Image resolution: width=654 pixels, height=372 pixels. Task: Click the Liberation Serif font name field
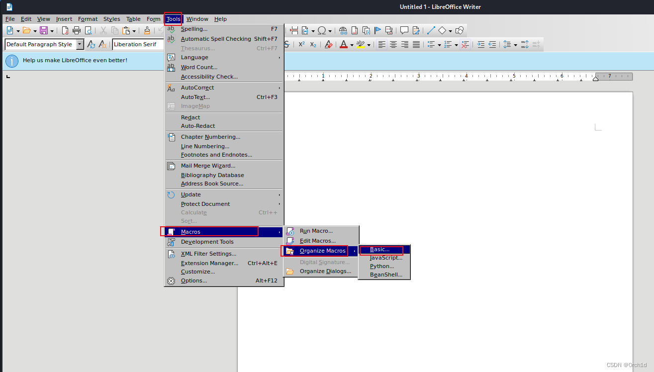tap(138, 44)
